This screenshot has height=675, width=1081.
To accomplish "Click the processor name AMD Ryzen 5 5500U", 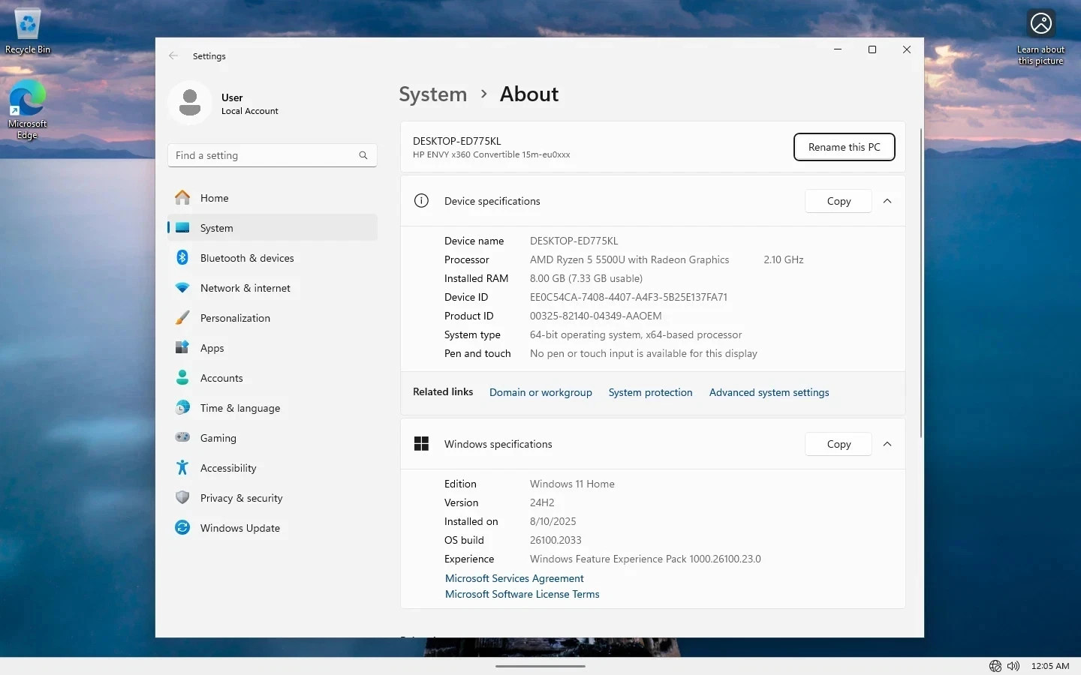I will coord(630,259).
